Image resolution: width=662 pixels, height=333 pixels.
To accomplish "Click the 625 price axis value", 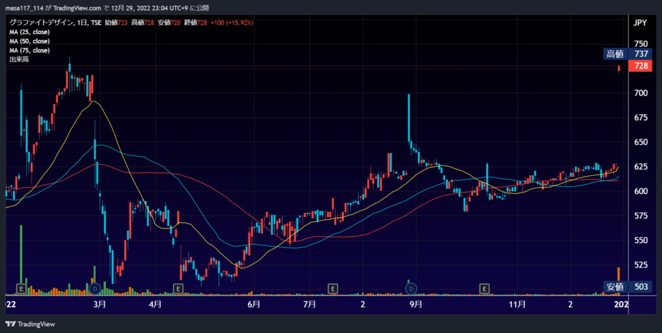I will coord(641,167).
